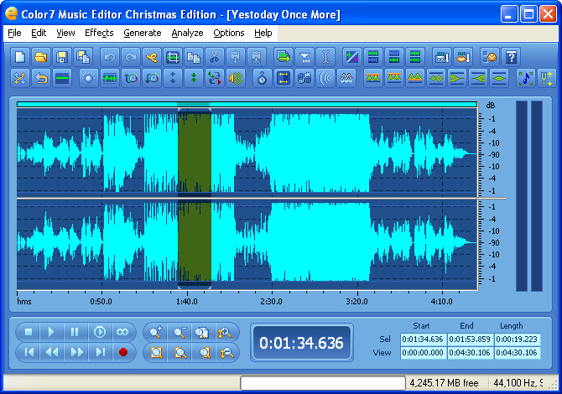Click the Zoom In magnifier plus icon
Screen dimensions: 562x394
pos(155,333)
